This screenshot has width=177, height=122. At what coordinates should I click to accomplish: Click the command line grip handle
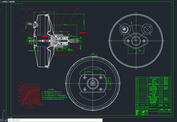tap(1, 120)
